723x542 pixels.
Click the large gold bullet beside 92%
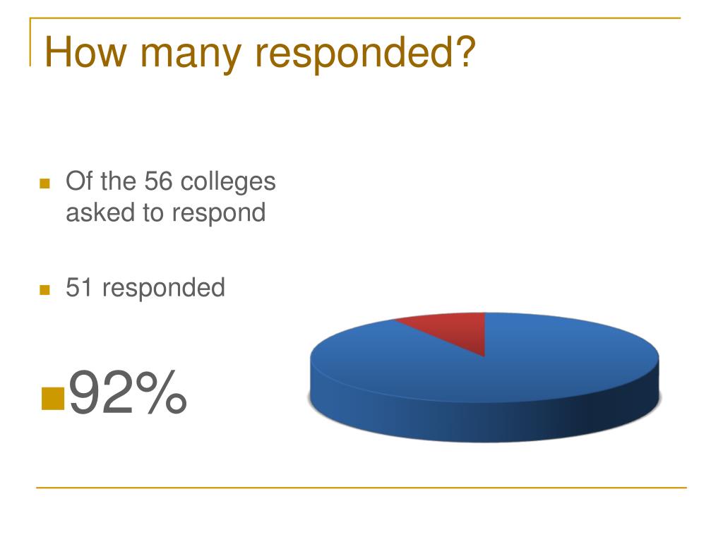(x=52, y=398)
